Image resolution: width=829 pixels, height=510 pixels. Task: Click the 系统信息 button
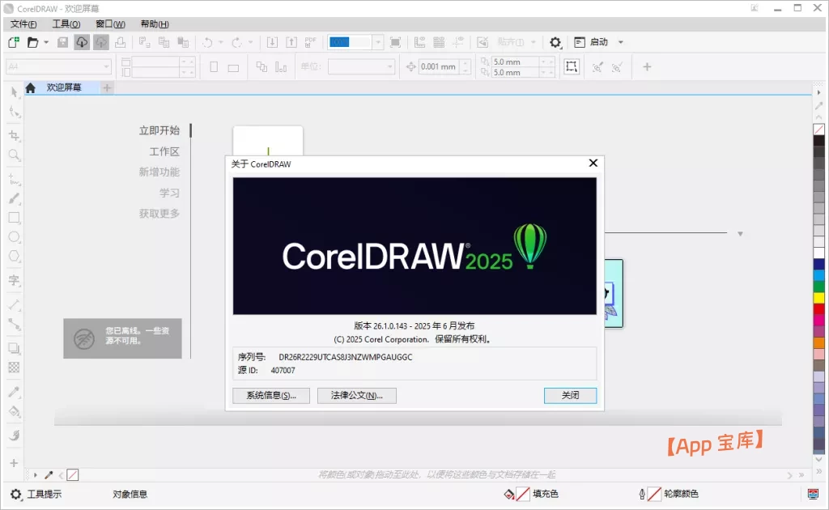pos(270,396)
